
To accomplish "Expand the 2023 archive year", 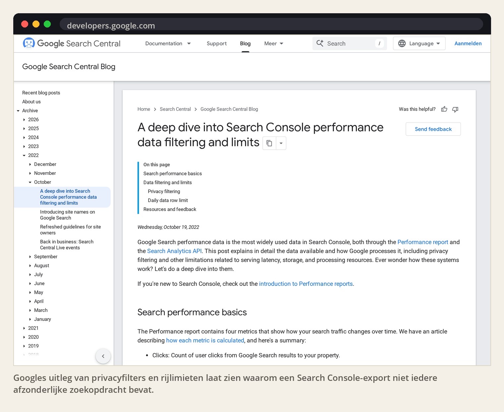I will (x=24, y=146).
